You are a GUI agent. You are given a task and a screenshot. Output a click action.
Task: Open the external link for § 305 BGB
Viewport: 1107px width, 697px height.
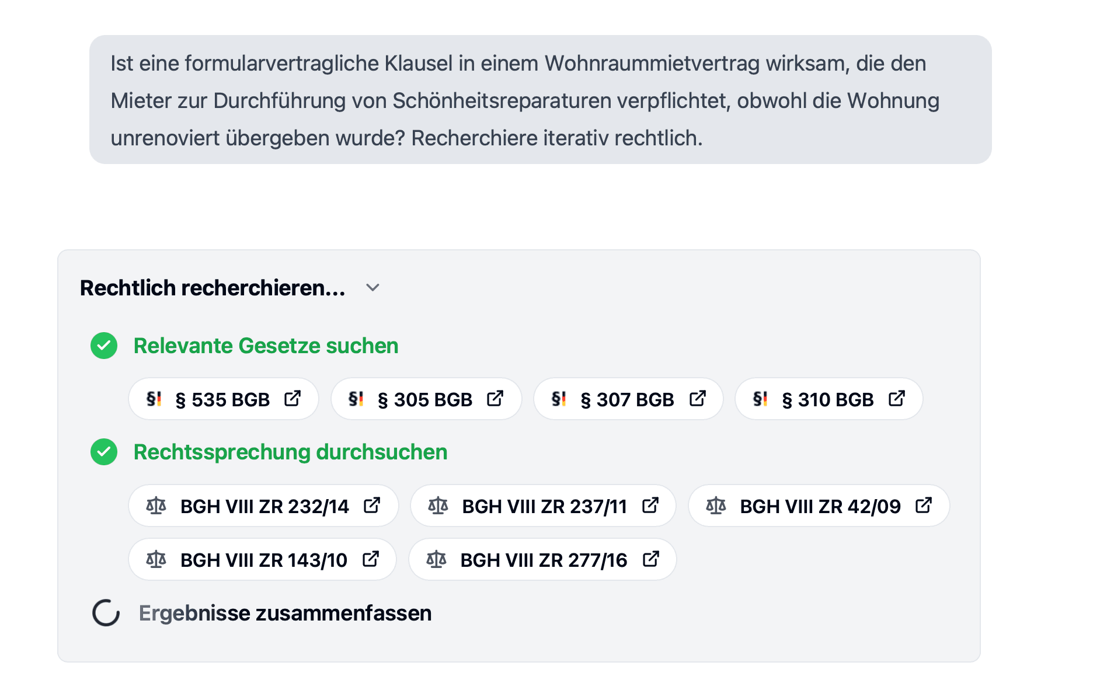pos(496,399)
